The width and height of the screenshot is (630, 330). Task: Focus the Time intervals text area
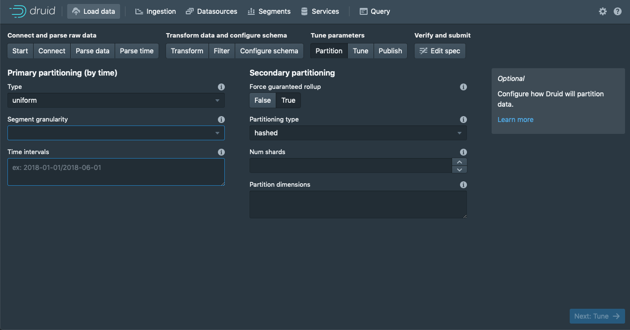click(116, 172)
